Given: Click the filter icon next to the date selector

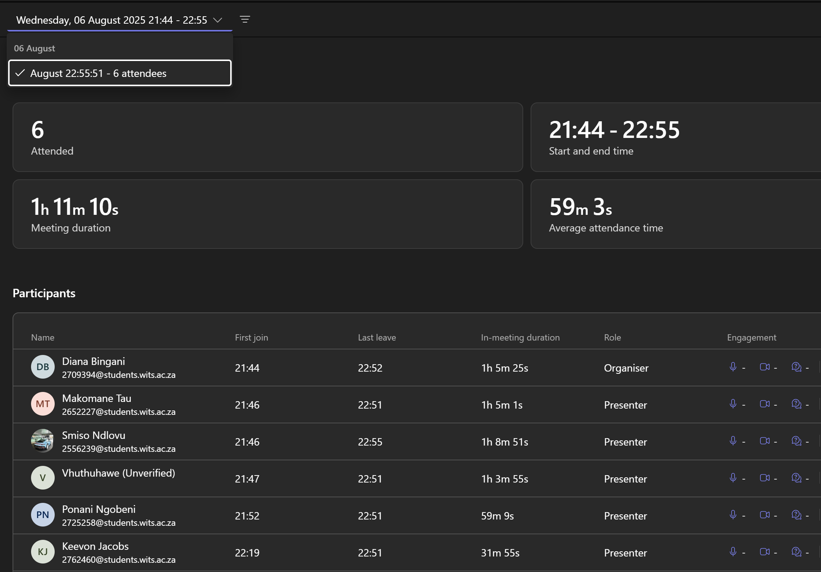Looking at the screenshot, I should (x=245, y=20).
